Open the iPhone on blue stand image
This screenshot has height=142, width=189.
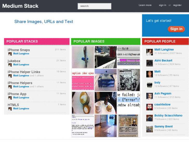click(83, 57)
